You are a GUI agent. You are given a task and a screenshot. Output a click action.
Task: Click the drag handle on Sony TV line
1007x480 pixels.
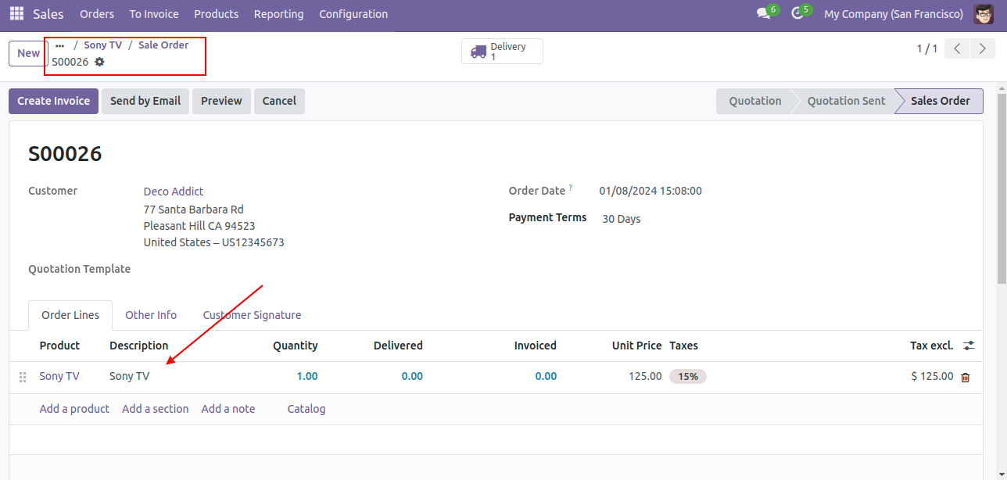[23, 377]
